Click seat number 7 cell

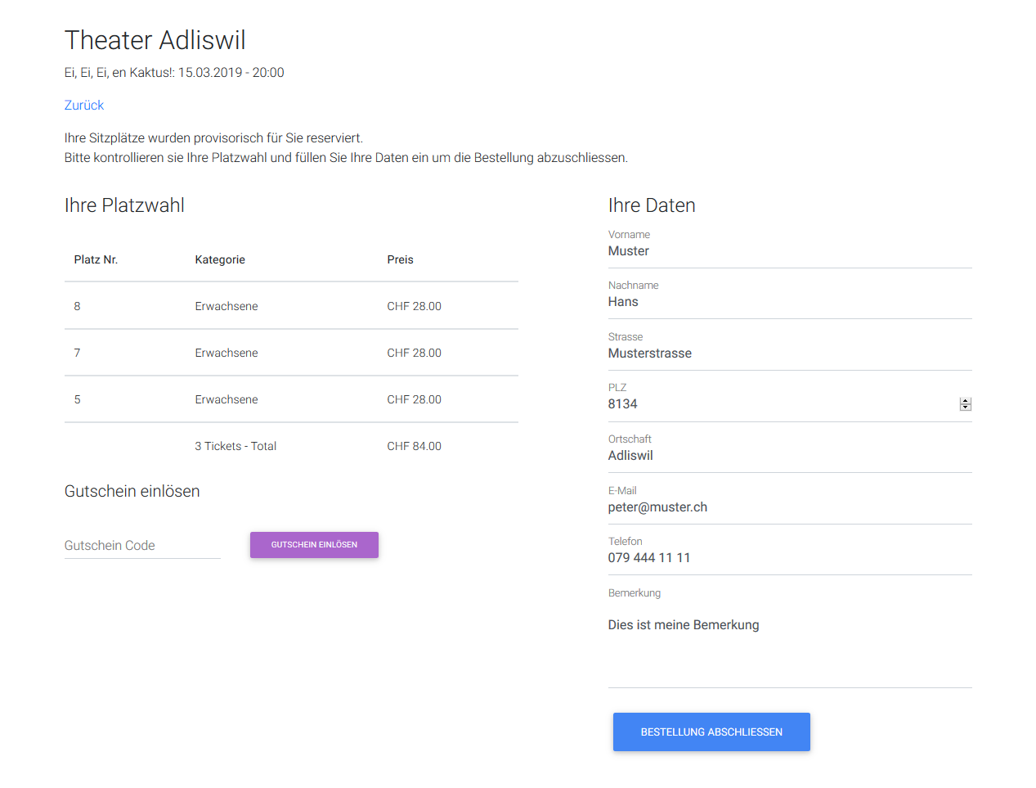click(77, 353)
